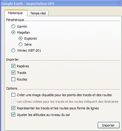Screen dimensions: 122x131
Task: Click the Périphérique section heading
Action: pyautogui.click(x=15, y=20)
